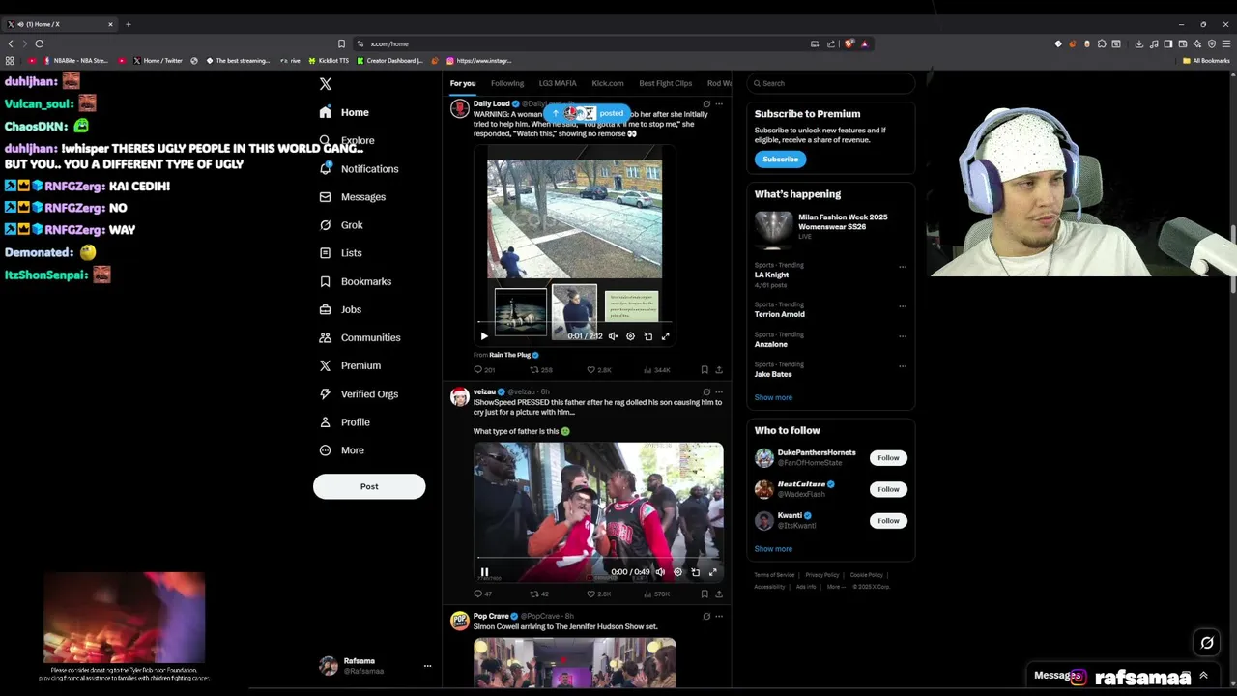1237x696 pixels.
Task: Reload the page in the browser toolbar
Action: [40, 43]
